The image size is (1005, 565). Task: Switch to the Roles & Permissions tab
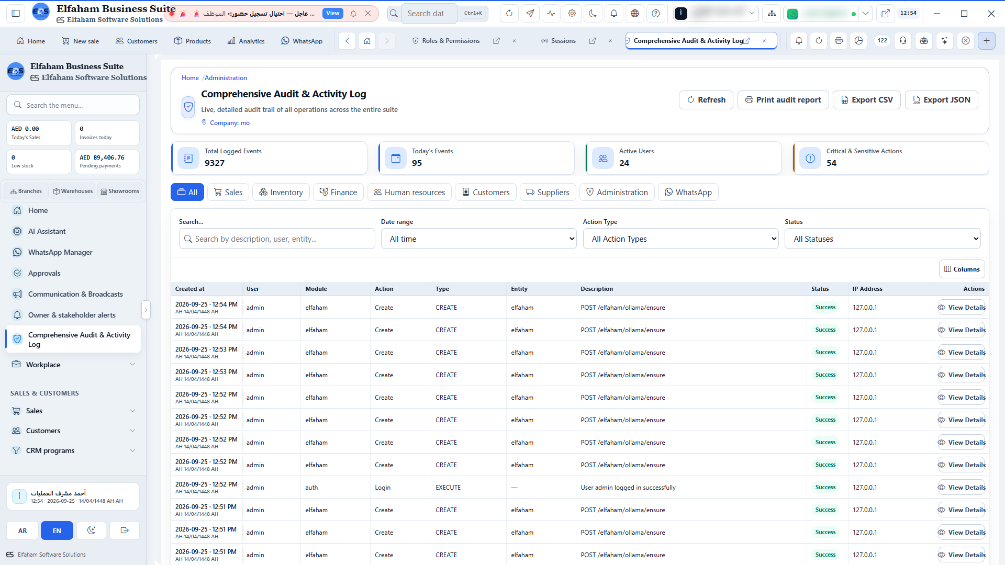[451, 41]
